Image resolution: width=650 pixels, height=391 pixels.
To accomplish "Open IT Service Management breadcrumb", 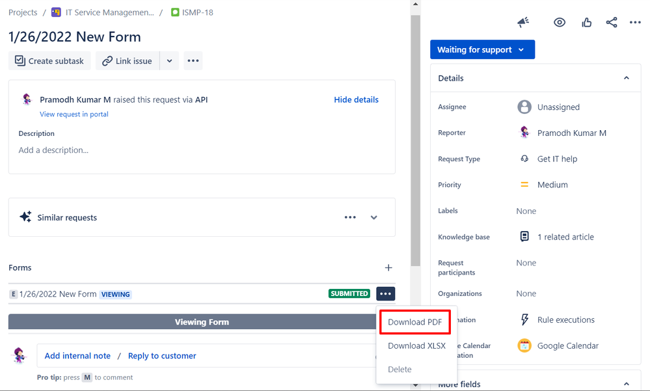I will 109,12.
